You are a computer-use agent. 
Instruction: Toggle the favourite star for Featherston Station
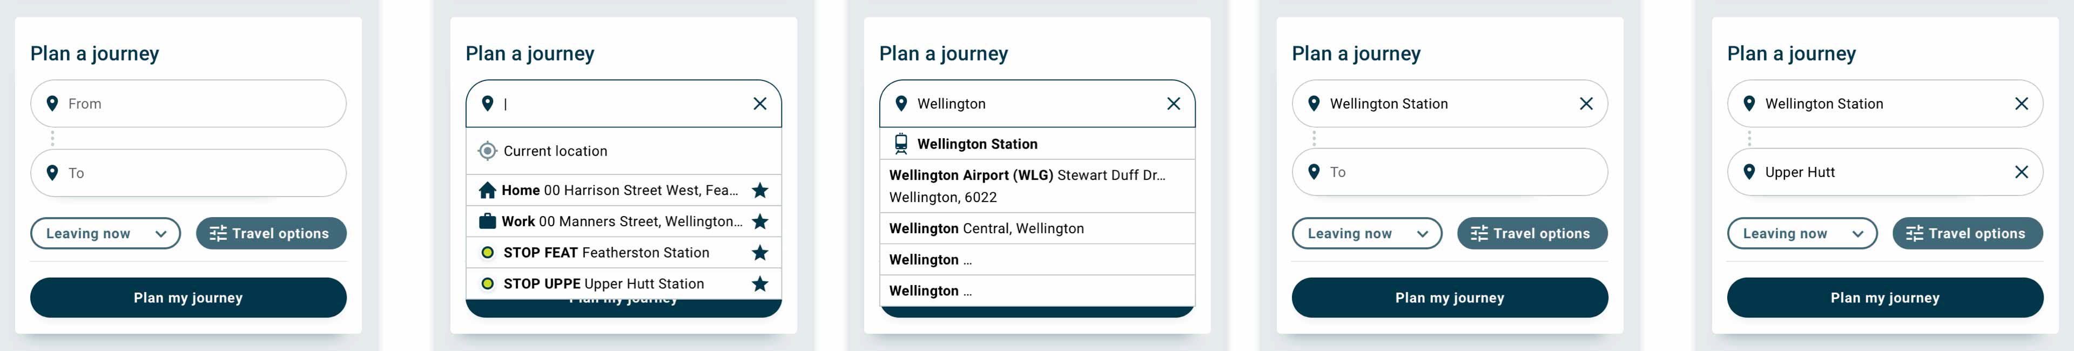point(759,253)
